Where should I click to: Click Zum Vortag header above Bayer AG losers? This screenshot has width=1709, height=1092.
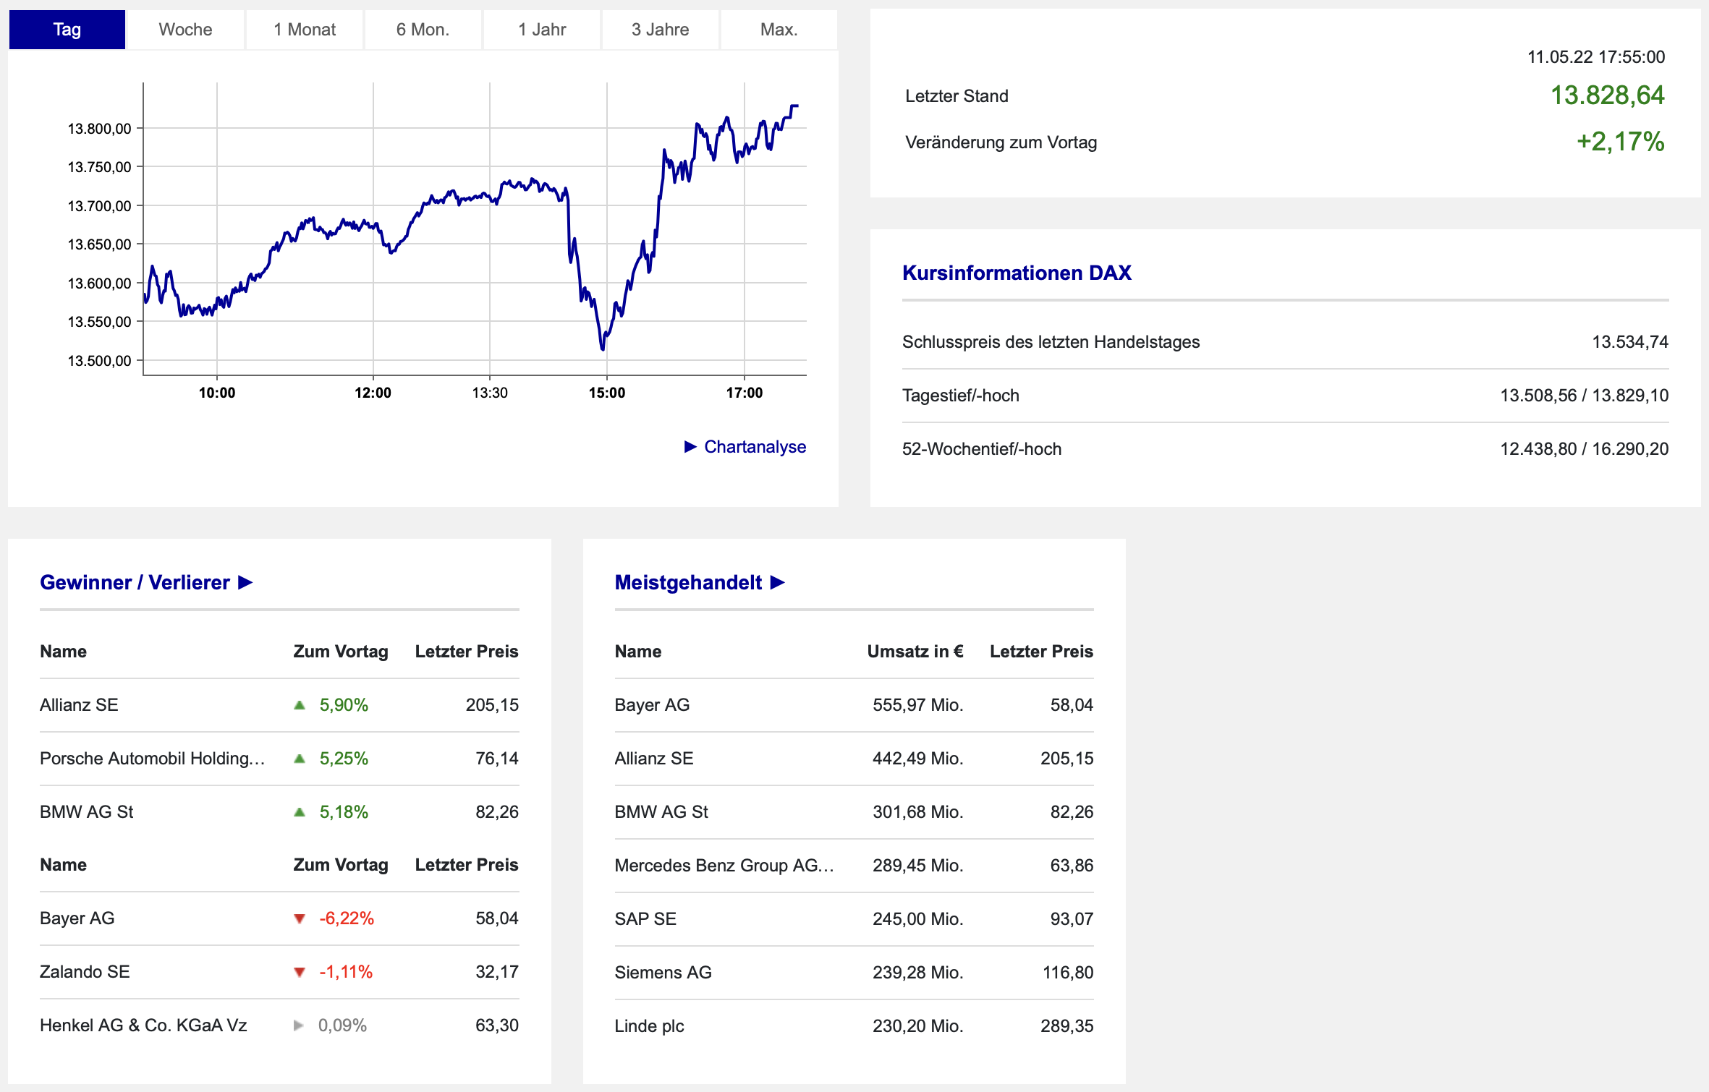point(341,865)
